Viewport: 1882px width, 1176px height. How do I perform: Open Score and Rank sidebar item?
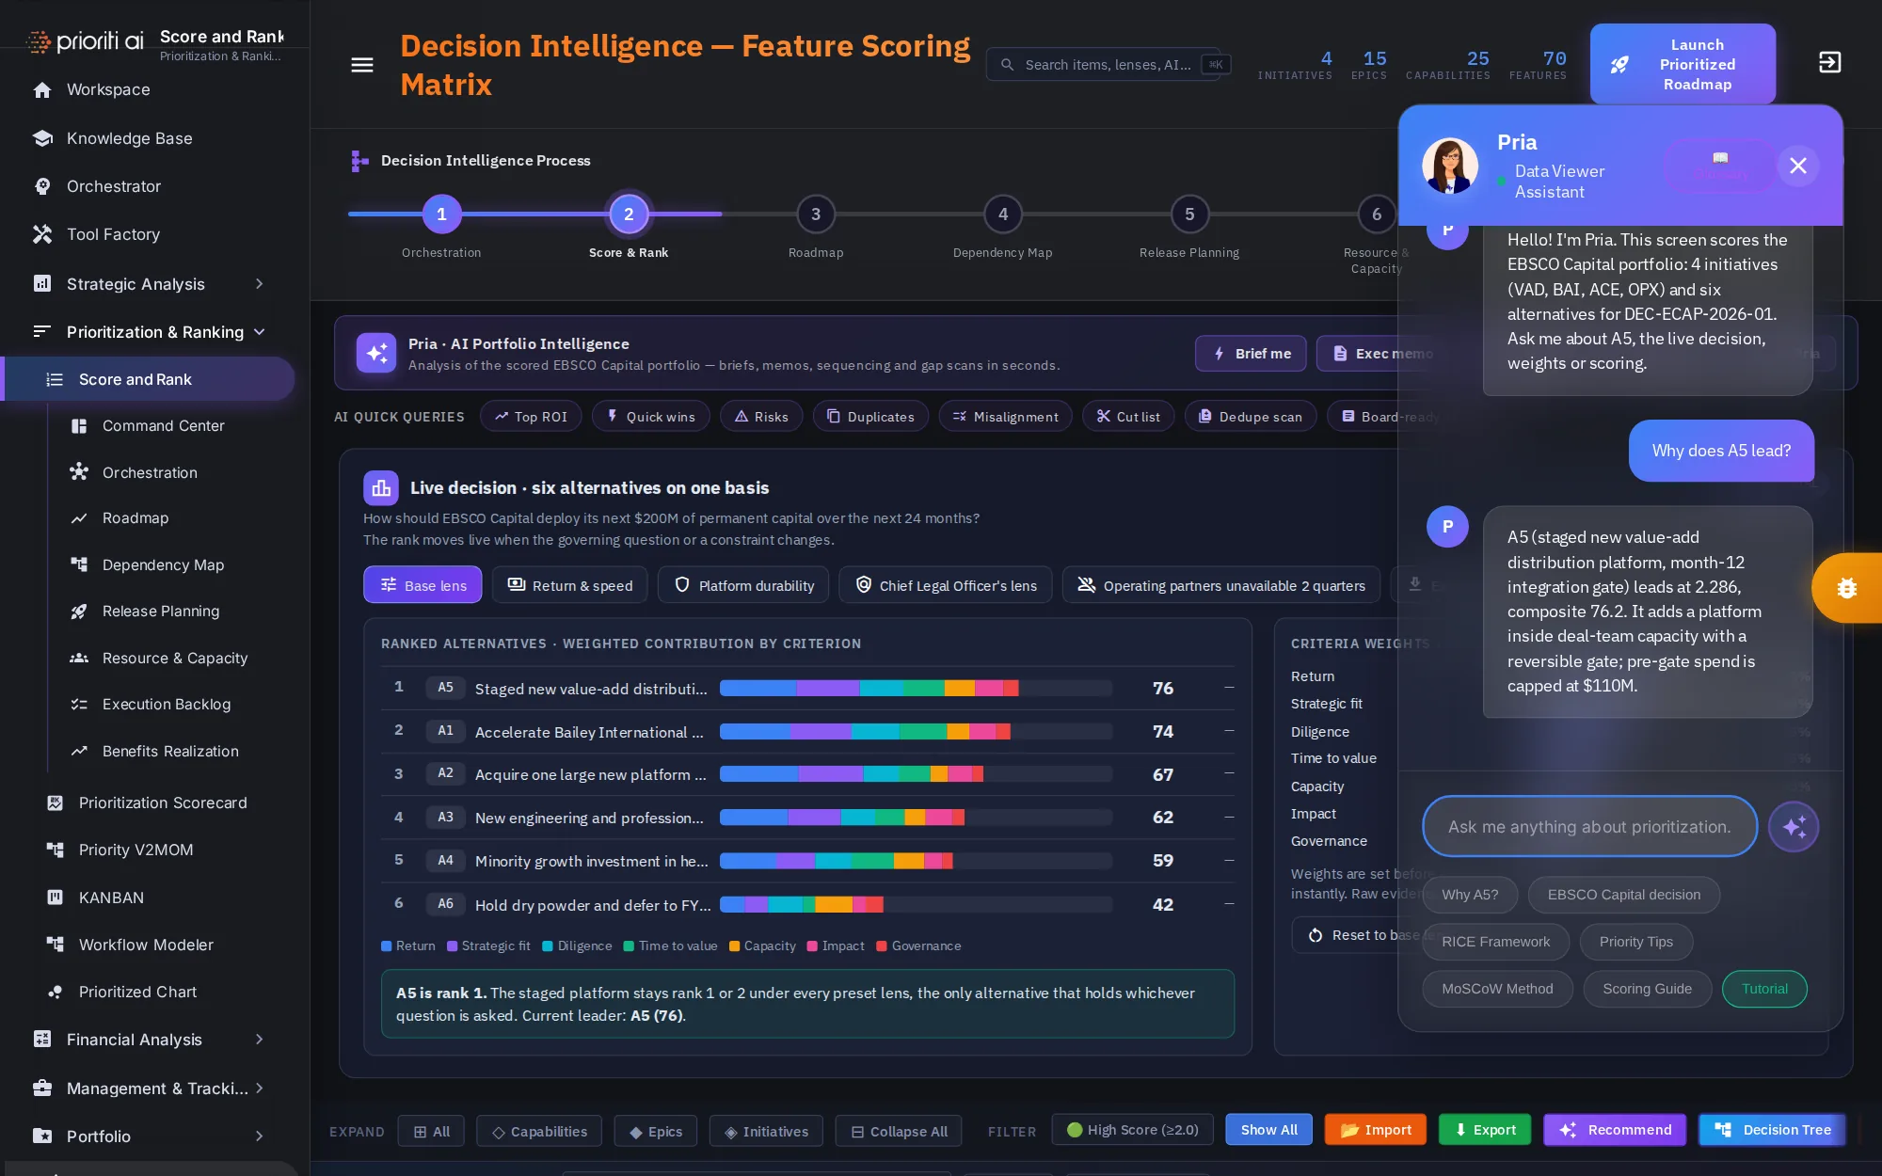tap(149, 379)
